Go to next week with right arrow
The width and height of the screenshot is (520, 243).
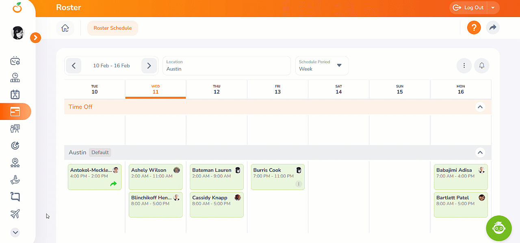click(149, 66)
